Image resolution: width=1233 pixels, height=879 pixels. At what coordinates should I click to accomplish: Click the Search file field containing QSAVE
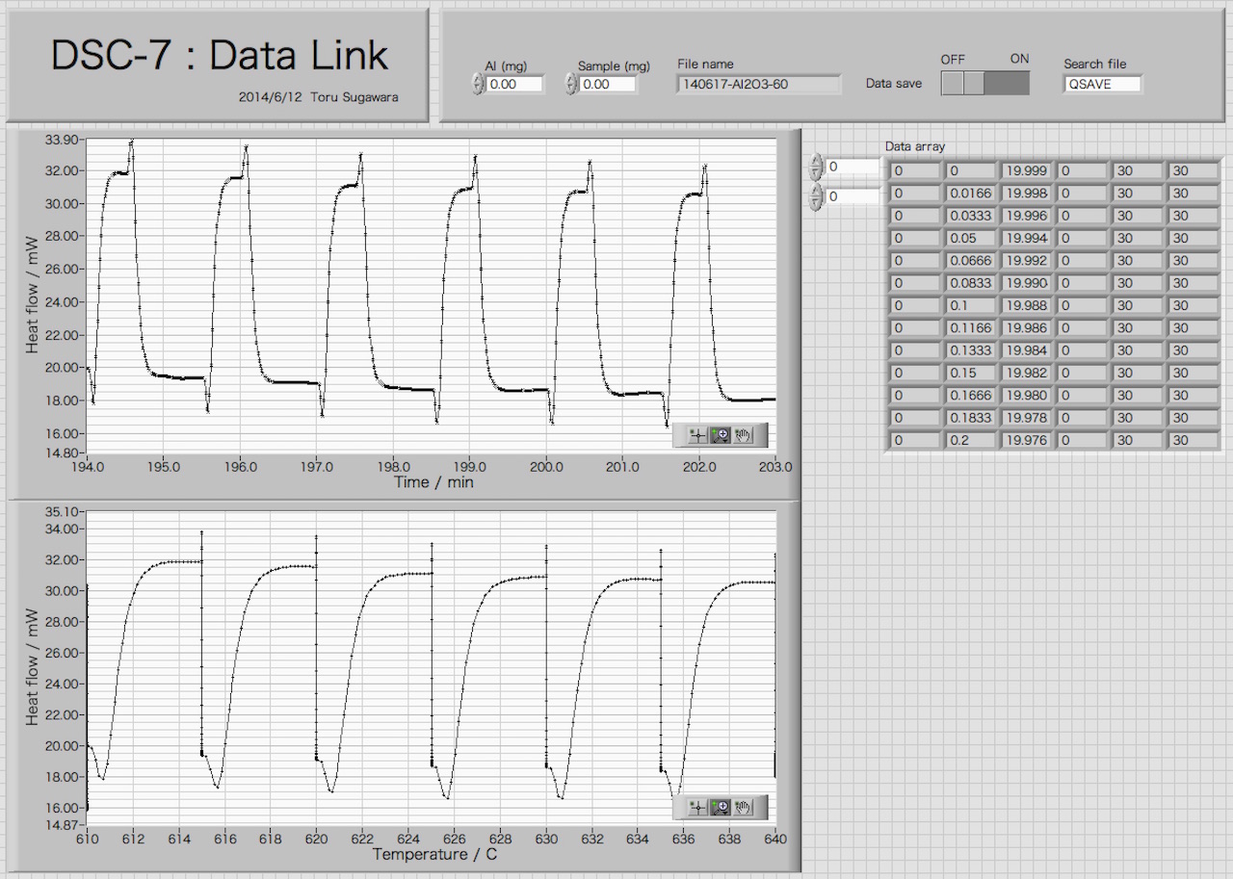click(x=1102, y=85)
